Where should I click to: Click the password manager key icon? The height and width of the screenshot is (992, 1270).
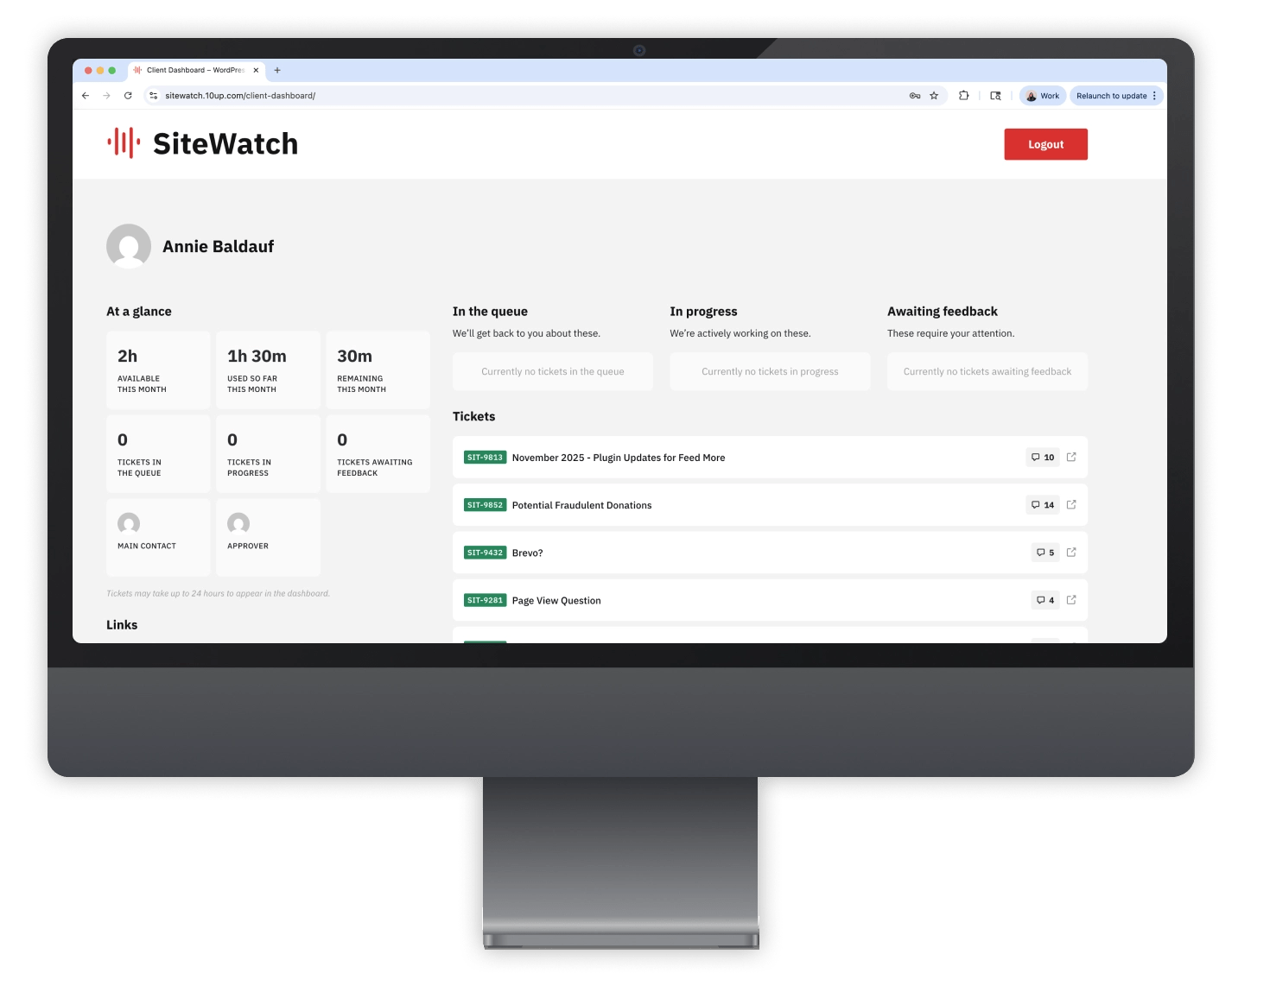[913, 95]
